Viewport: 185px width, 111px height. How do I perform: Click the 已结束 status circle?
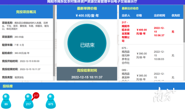(x=87, y=43)
